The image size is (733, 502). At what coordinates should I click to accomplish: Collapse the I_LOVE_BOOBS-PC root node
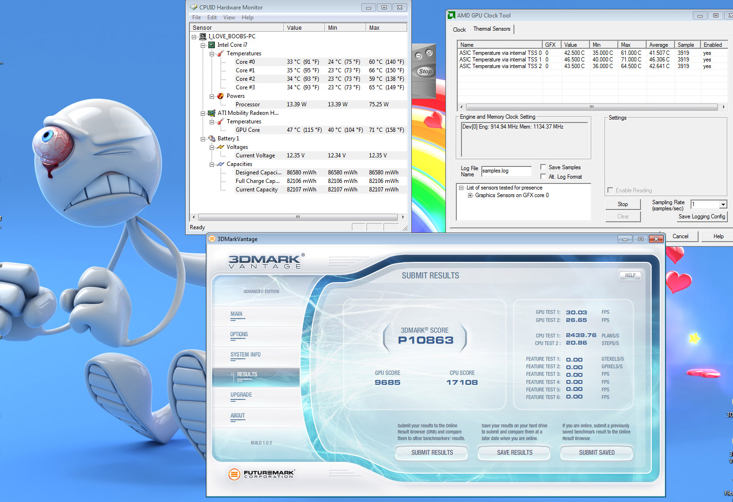point(194,36)
